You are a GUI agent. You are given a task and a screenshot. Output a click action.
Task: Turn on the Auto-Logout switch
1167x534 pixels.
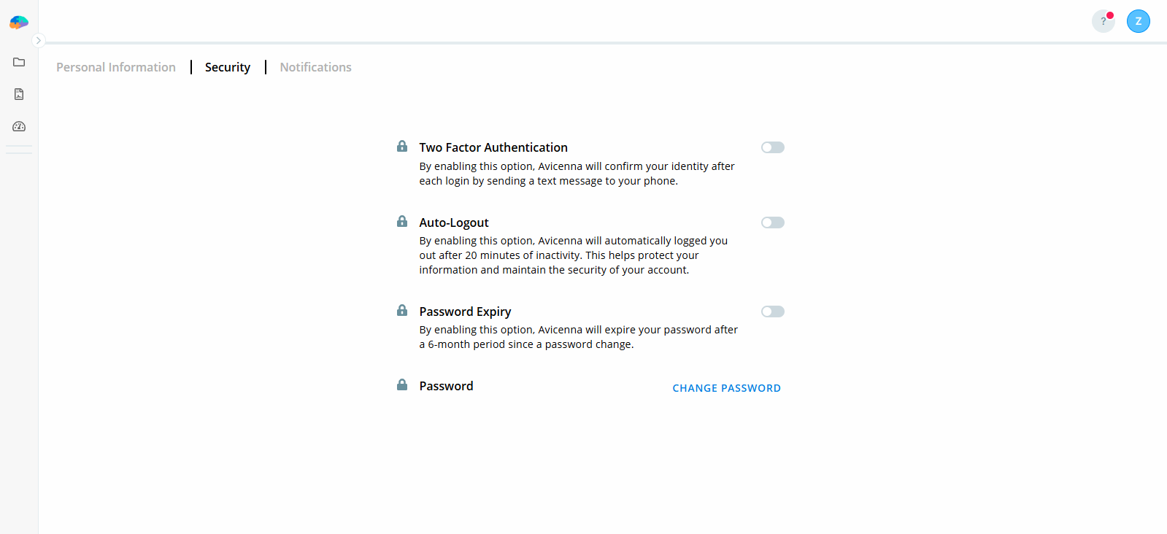pos(772,222)
